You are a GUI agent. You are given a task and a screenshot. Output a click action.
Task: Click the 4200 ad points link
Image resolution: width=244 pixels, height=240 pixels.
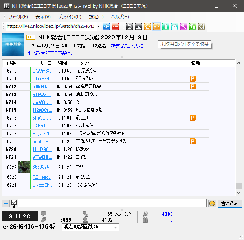[x=167, y=214]
